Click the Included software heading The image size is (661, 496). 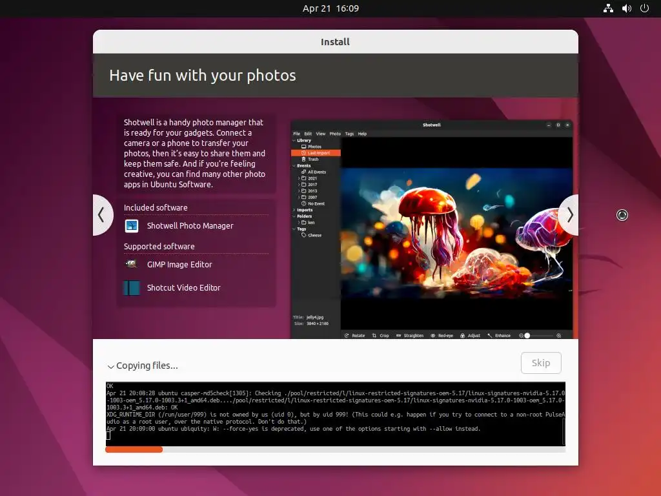click(156, 207)
